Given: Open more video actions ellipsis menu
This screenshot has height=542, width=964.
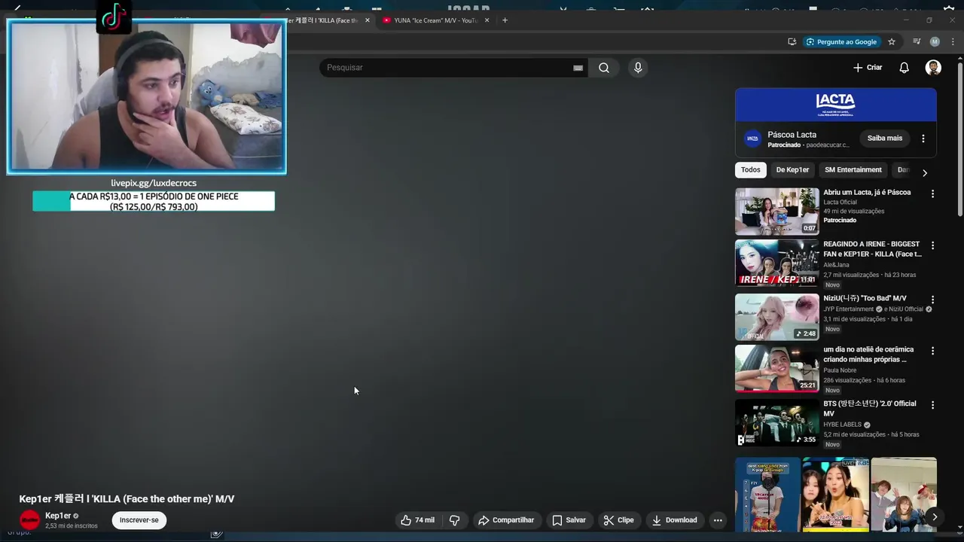Looking at the screenshot, I should (718, 520).
